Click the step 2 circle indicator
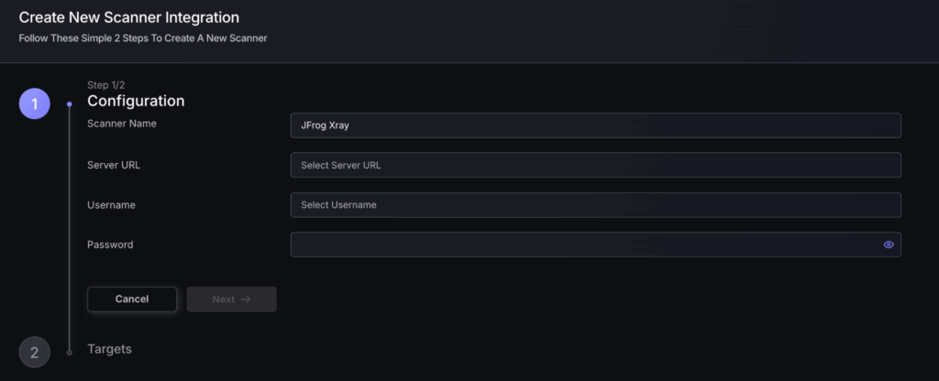The width and height of the screenshot is (939, 381). click(x=35, y=352)
